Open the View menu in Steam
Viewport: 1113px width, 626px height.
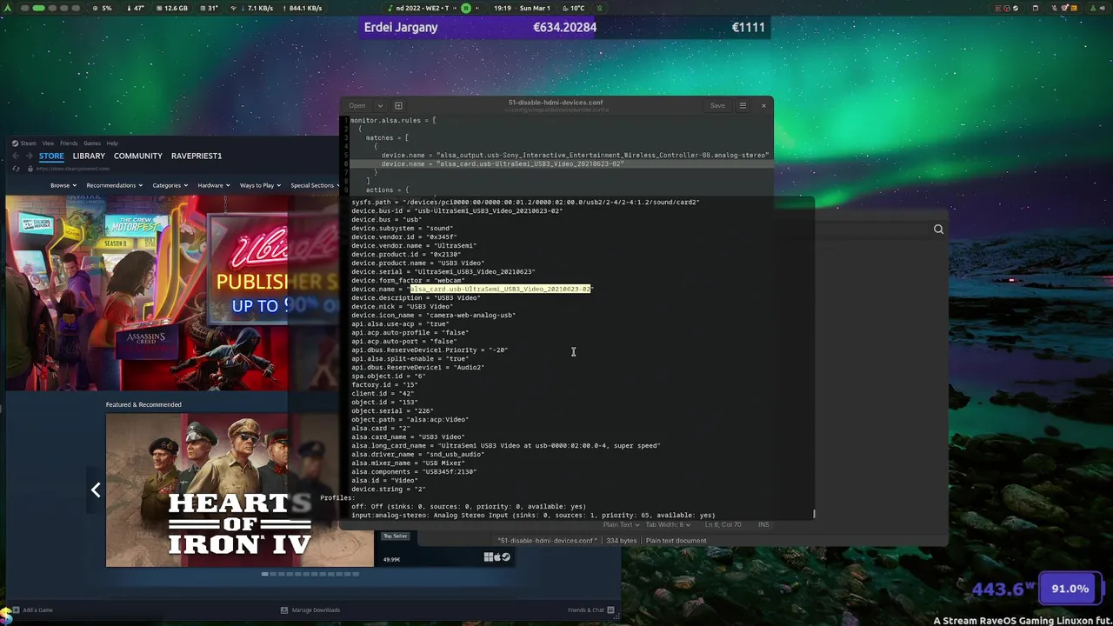48,143
